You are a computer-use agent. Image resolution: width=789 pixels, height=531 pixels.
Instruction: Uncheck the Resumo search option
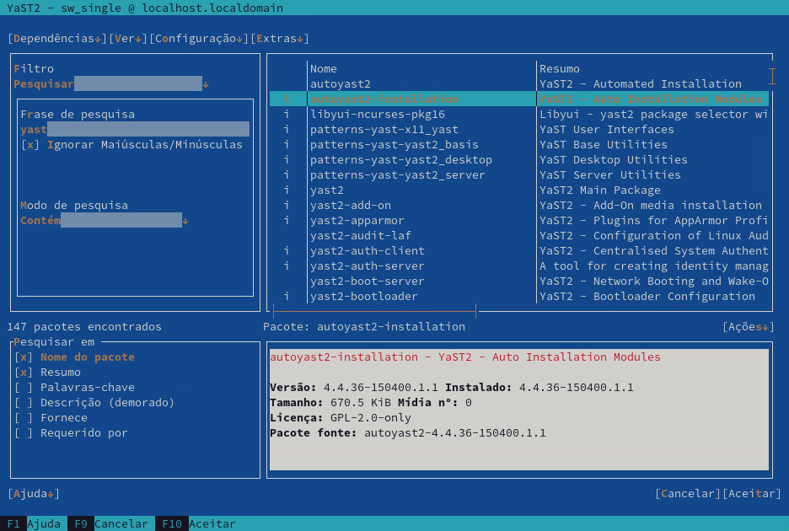point(47,372)
